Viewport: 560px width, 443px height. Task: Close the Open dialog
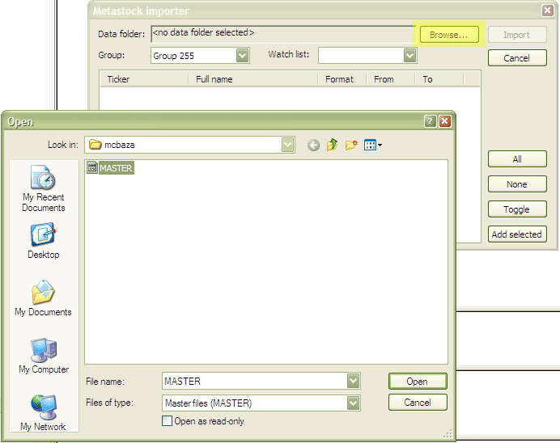444,121
